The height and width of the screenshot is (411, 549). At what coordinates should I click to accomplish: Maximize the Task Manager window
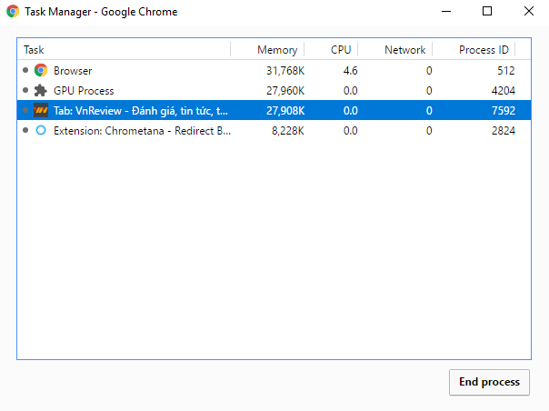point(486,12)
